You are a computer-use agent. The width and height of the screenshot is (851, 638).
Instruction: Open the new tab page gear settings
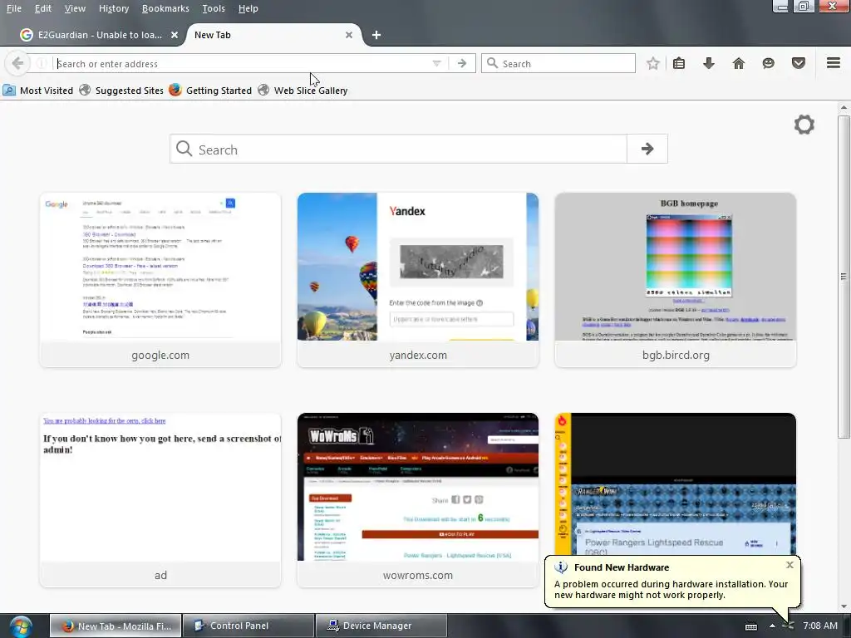pos(804,125)
